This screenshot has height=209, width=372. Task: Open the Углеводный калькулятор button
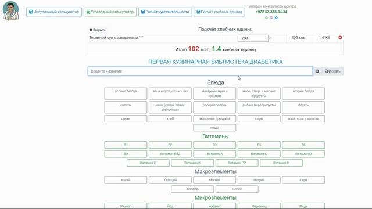coord(110,12)
